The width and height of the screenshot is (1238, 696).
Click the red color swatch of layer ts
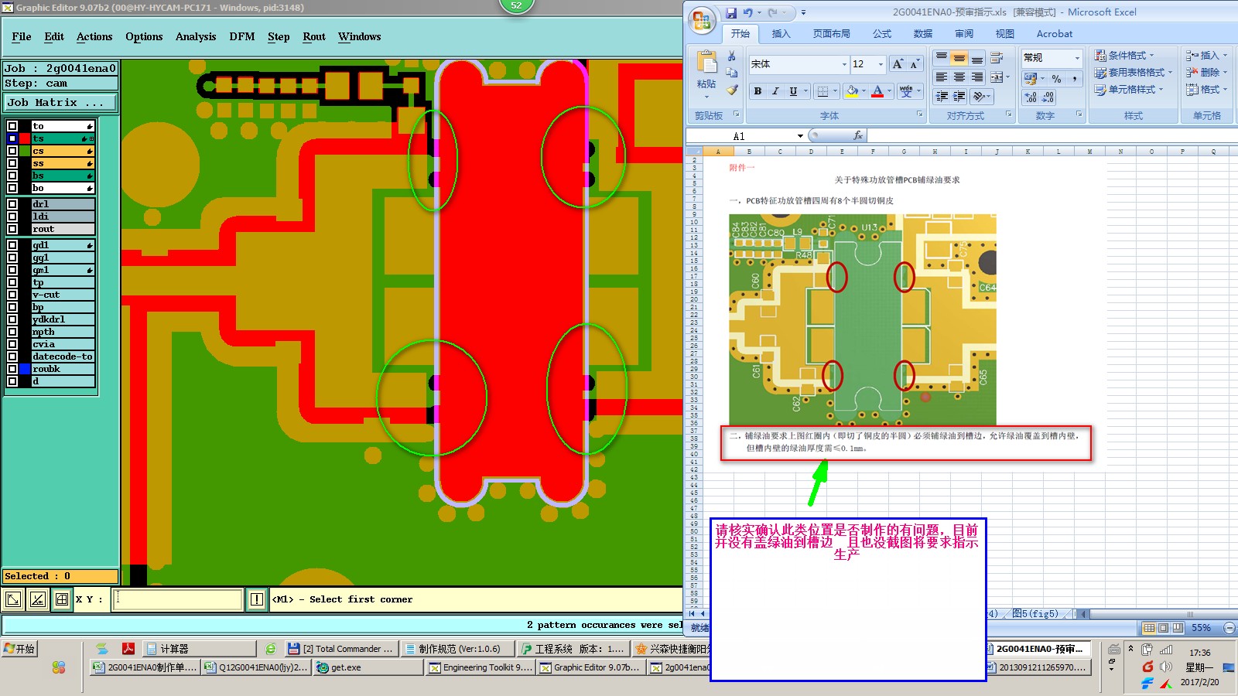pyautogui.click(x=25, y=138)
